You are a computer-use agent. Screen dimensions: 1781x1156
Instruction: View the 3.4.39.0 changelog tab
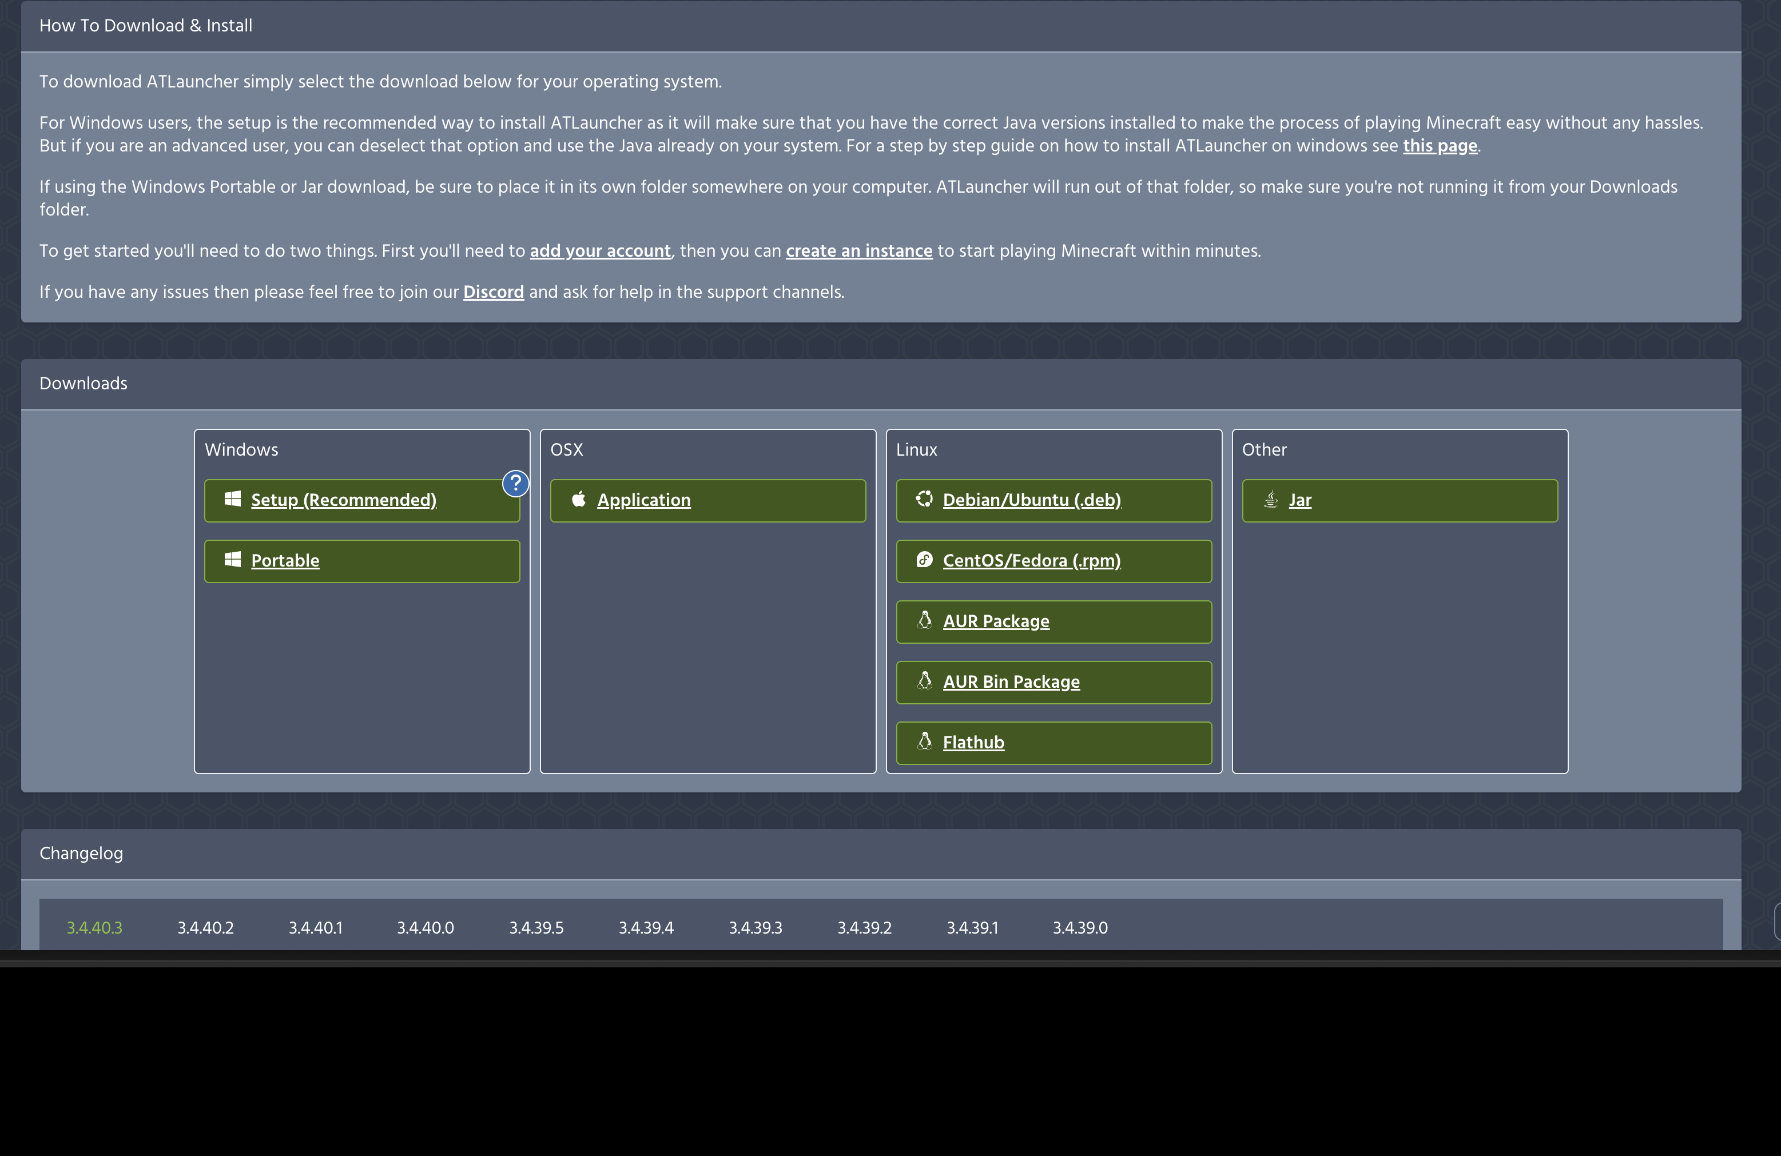pos(1080,928)
